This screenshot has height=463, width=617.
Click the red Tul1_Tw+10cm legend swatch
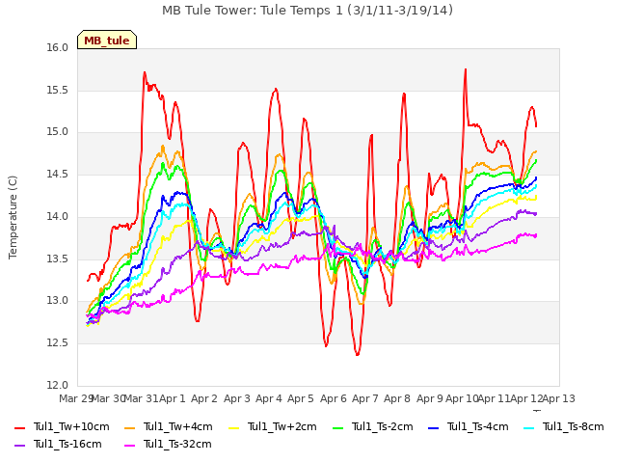click(19, 428)
